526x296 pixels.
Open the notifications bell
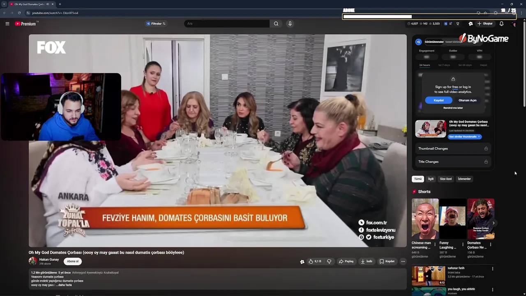pos(501,24)
